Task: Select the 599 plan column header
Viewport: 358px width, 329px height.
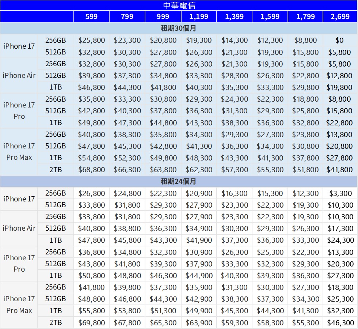Action: point(91,16)
